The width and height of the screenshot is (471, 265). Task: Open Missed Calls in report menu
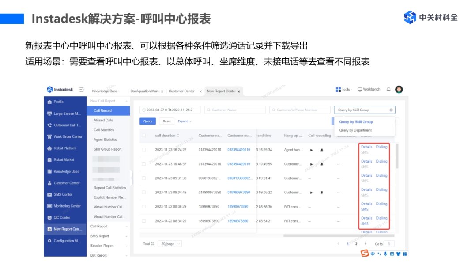103,120
